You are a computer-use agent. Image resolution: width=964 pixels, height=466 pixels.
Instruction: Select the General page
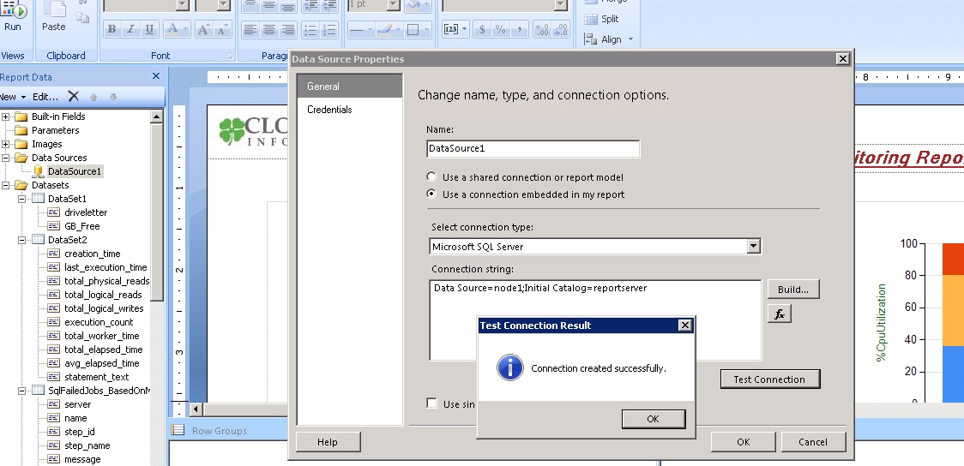point(323,87)
